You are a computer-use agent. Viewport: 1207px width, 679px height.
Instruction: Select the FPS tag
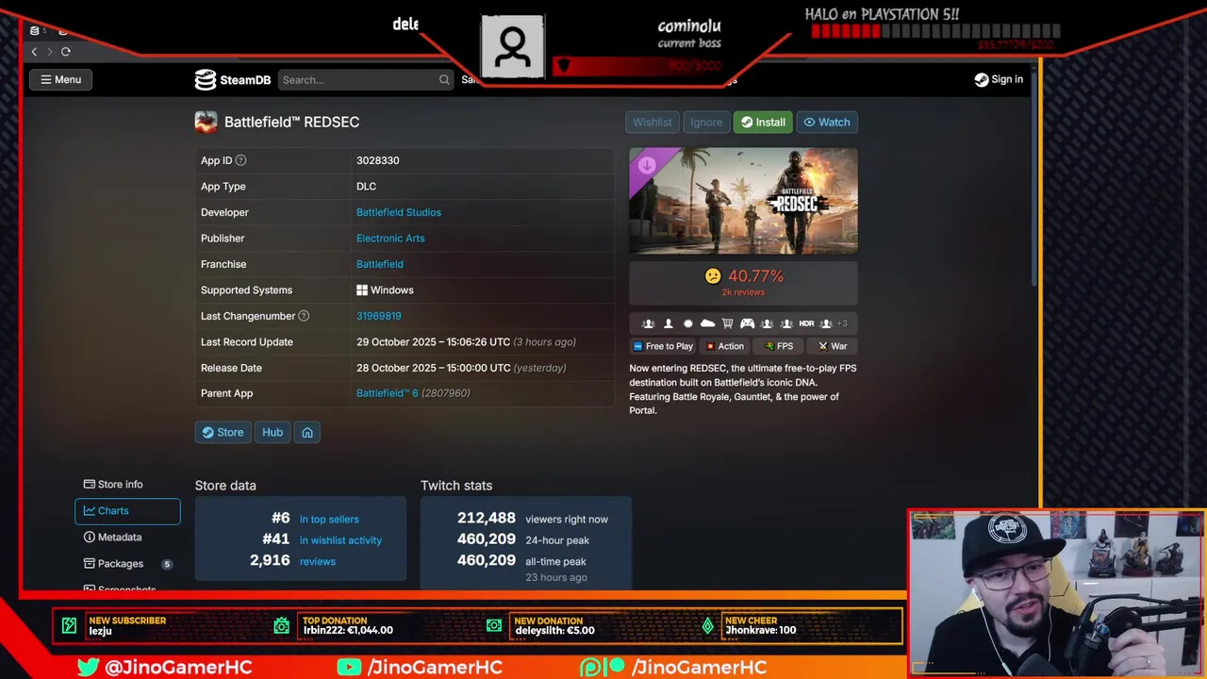point(779,346)
